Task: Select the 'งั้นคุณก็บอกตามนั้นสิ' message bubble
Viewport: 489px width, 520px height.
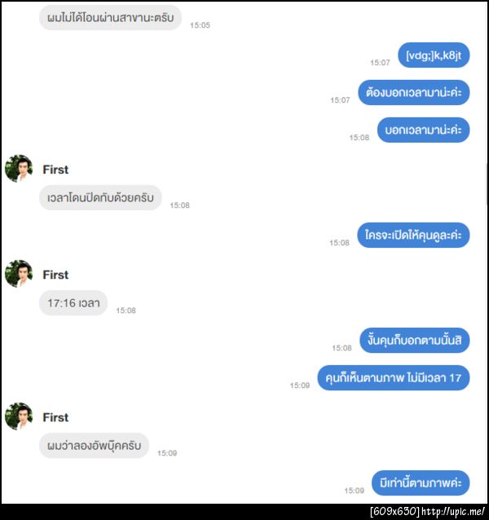Action: (x=415, y=340)
